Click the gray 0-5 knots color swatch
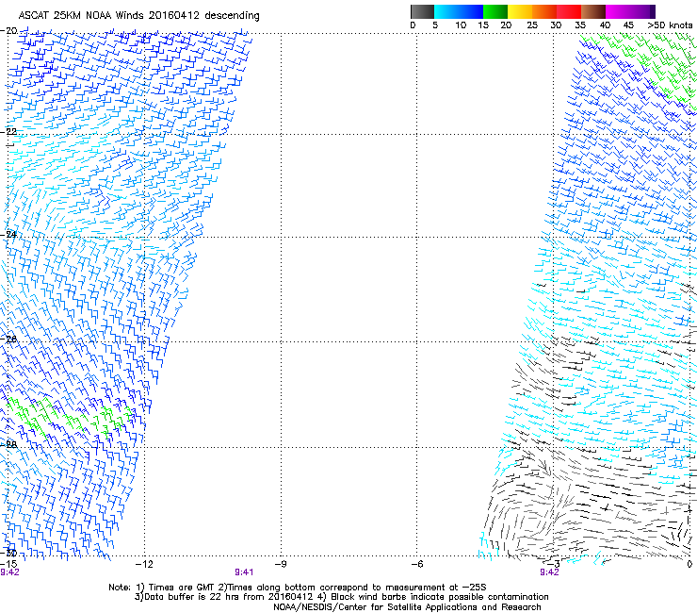The image size is (697, 613). click(x=422, y=11)
